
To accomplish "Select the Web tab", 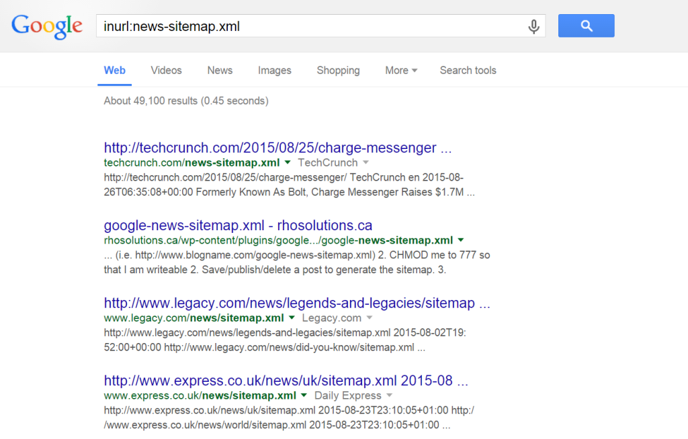I will [114, 70].
